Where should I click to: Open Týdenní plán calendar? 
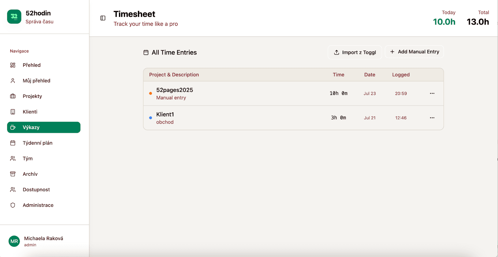pyautogui.click(x=37, y=143)
